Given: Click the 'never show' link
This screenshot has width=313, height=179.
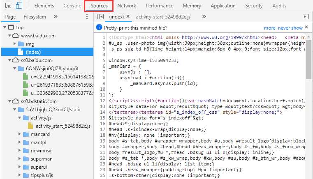Looking at the screenshot, I should point(290,28).
